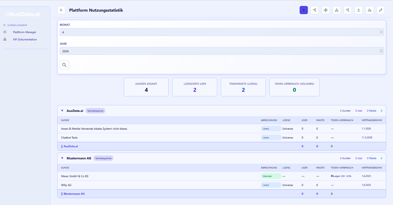The height and width of the screenshot is (205, 393).
Task: Click chart-search icon right of the plus button
Action: pyautogui.click(x=315, y=10)
